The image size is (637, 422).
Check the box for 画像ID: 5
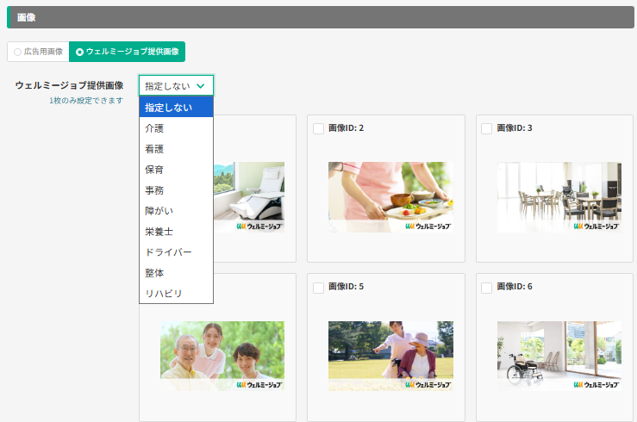(319, 288)
